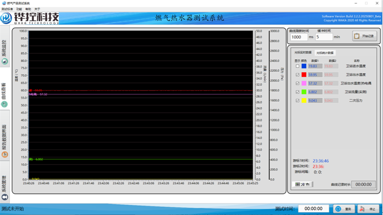Enable display of 卫浴进水温度 curve
Screen dimensions: 383x215
point(297,66)
